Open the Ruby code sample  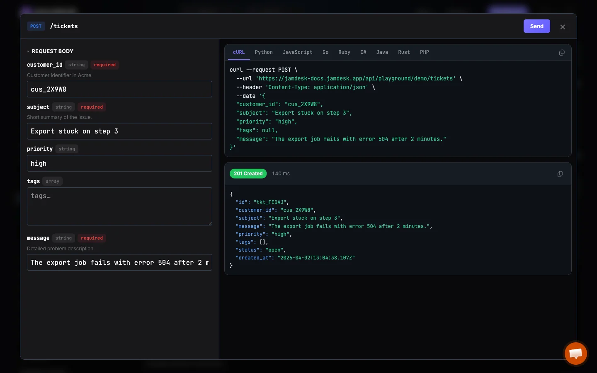coord(344,52)
